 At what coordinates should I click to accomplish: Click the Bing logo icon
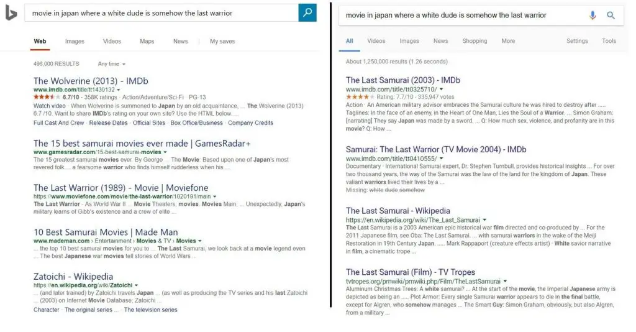pos(12,14)
